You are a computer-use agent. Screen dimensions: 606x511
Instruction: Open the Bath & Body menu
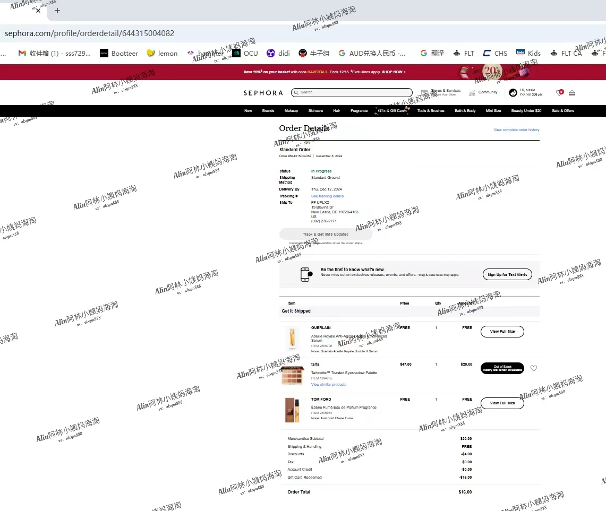465,111
